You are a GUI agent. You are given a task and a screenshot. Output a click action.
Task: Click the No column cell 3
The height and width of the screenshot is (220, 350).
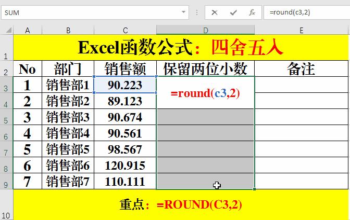(28, 117)
